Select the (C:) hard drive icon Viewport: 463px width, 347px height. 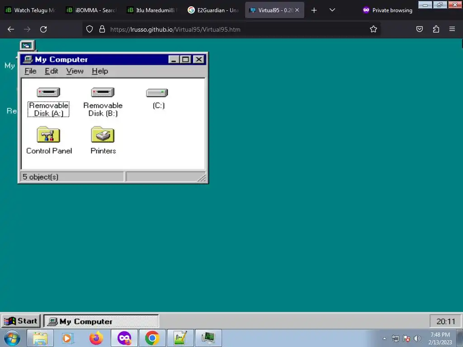click(157, 93)
